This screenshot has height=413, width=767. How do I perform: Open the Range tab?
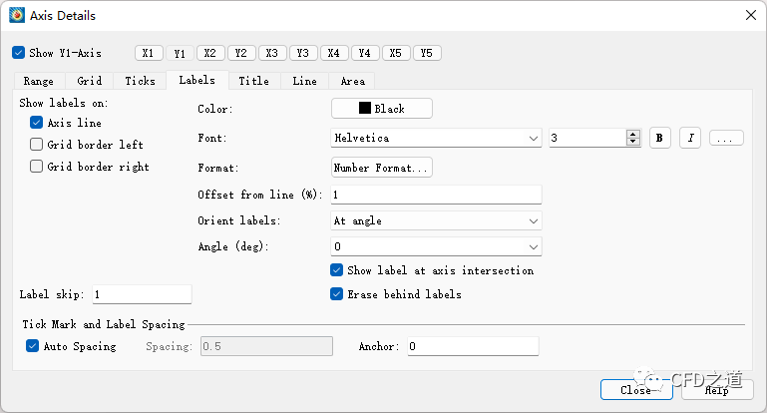(x=39, y=81)
